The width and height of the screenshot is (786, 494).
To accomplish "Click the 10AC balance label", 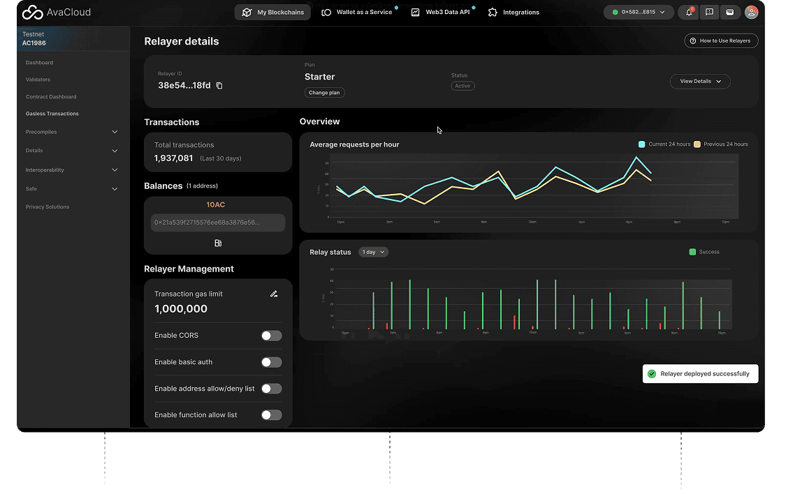I will pyautogui.click(x=216, y=204).
